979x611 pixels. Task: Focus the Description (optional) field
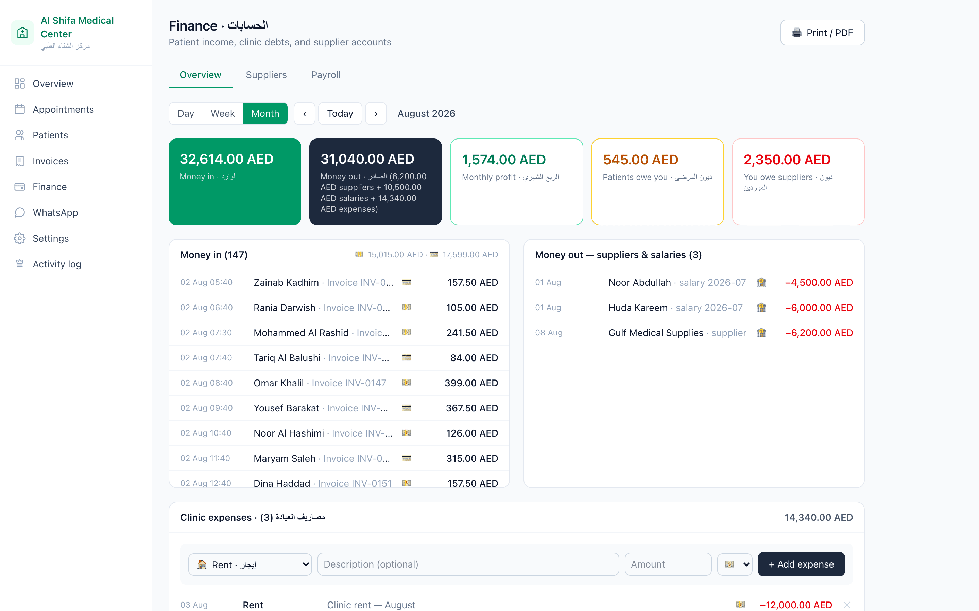click(468, 564)
